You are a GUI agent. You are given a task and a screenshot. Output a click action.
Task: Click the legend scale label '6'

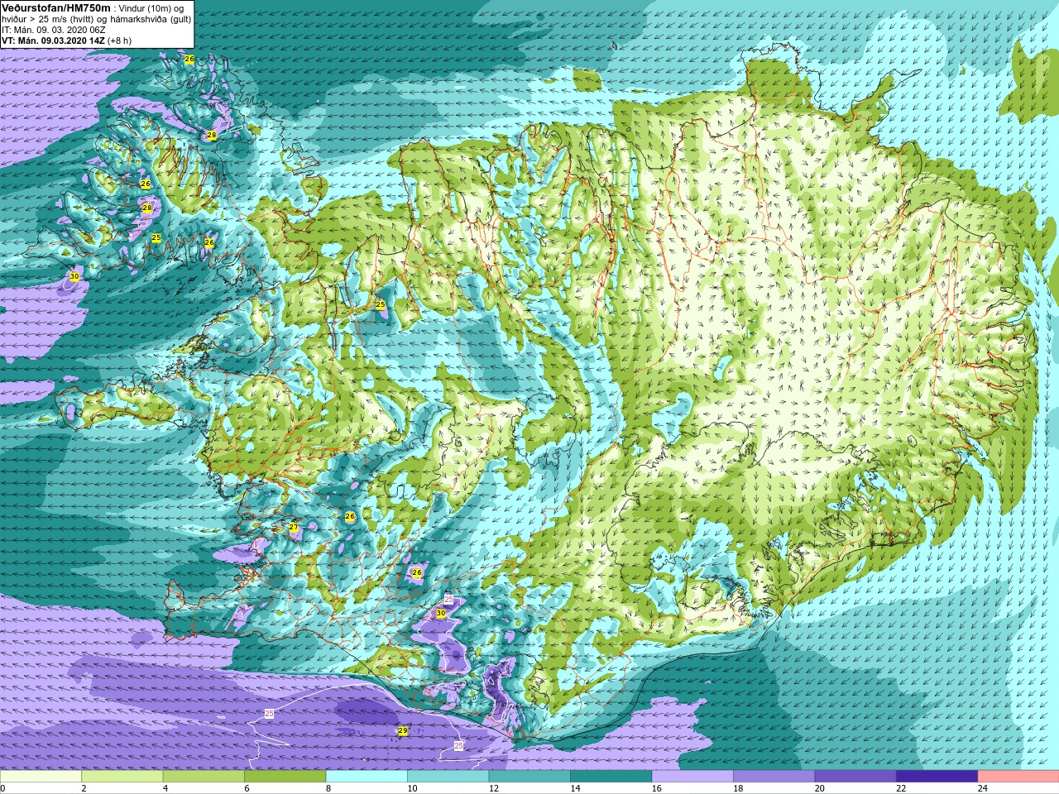[247, 788]
